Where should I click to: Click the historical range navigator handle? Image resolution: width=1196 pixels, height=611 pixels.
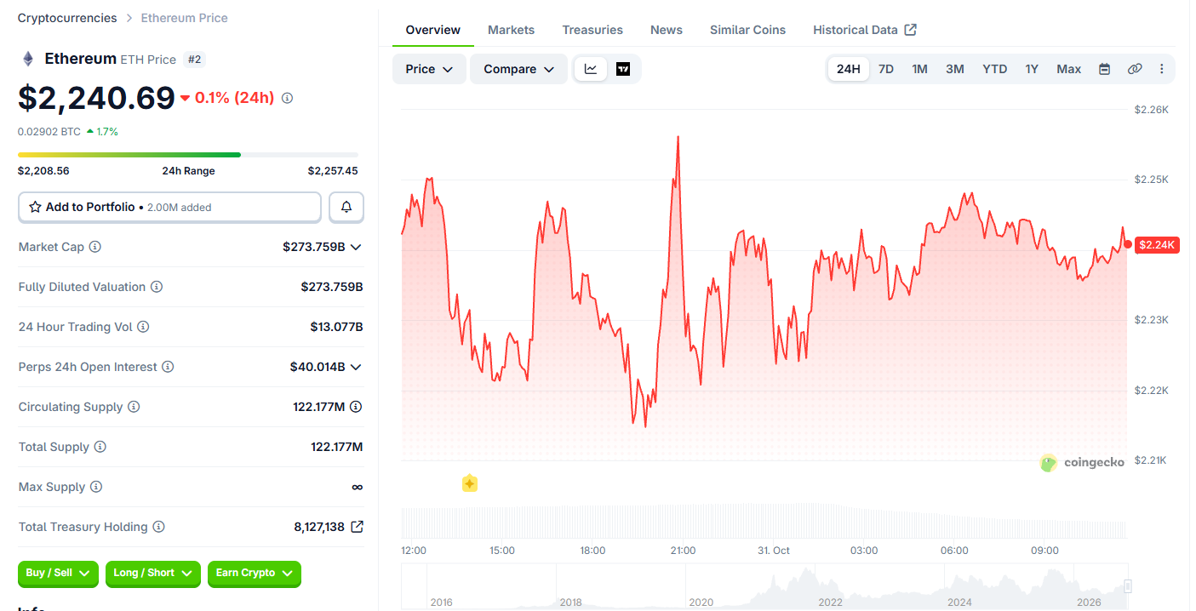(x=1128, y=586)
